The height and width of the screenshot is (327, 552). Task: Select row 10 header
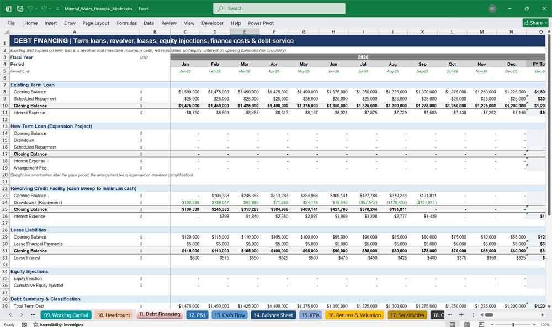pos(5,106)
